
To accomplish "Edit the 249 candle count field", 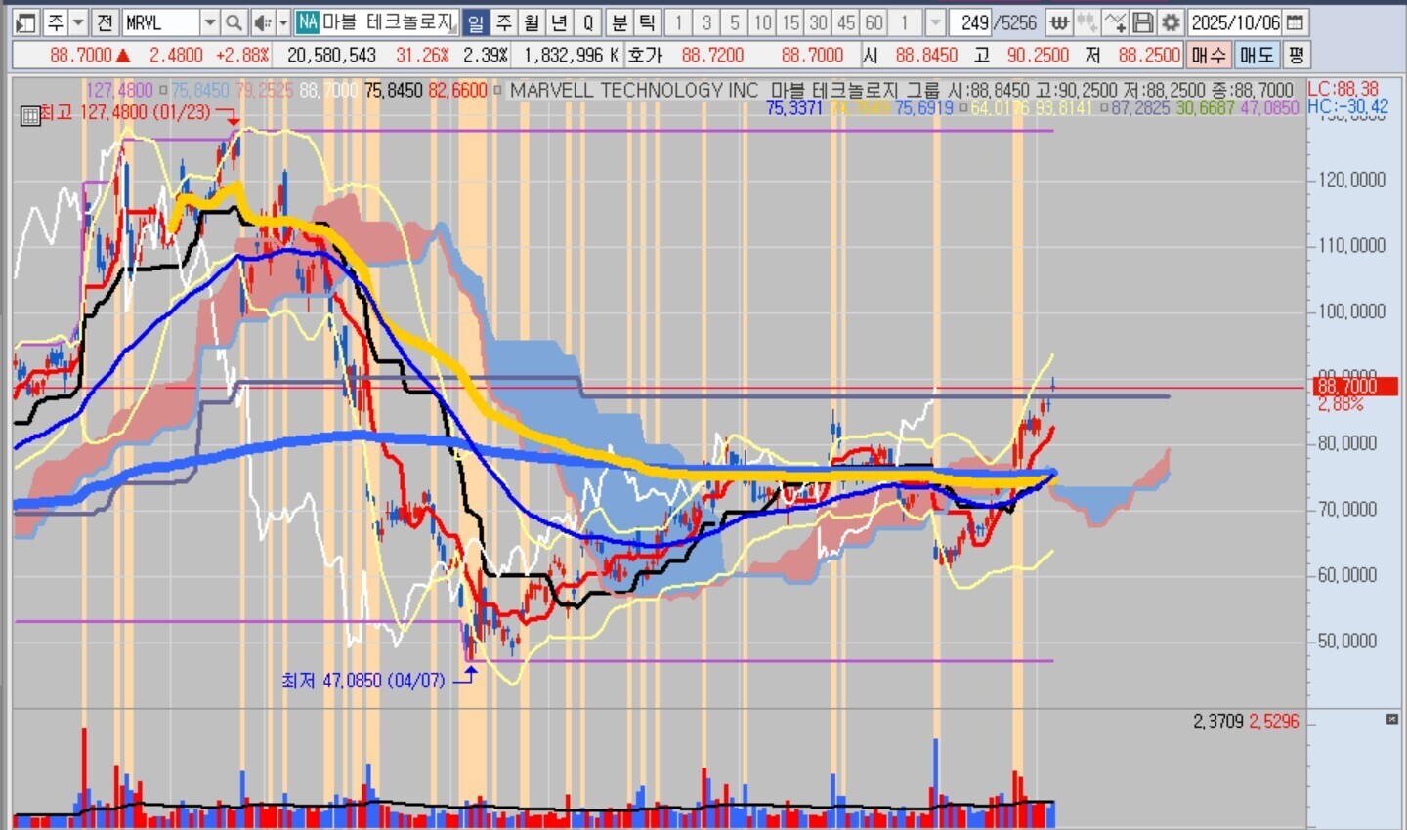I will (971, 22).
